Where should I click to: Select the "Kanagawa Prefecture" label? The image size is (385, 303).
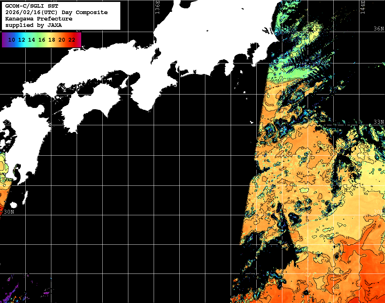(39, 19)
